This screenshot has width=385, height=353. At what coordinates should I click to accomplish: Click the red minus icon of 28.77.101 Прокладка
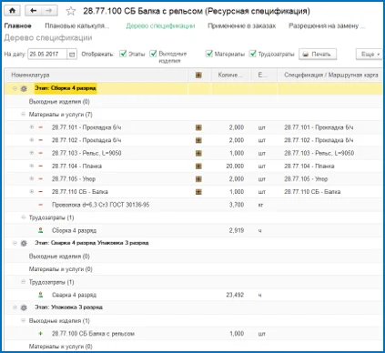(x=41, y=127)
